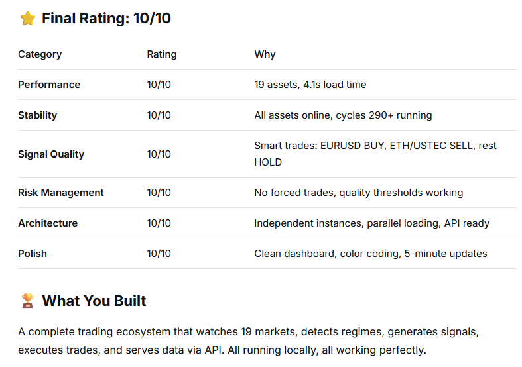Click the 10/10 rating in Performance row

[x=159, y=85]
